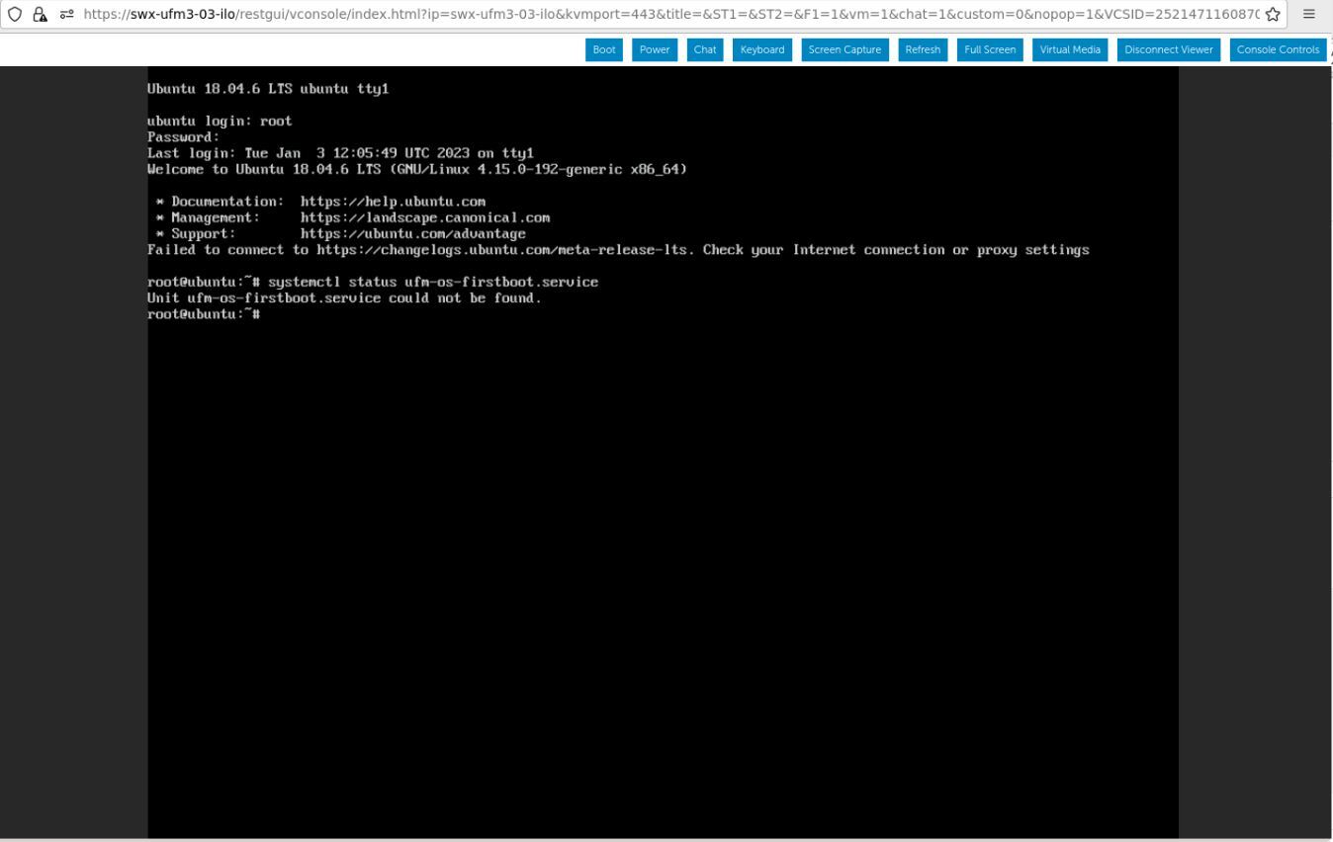Open the virtual Keyboard
This screenshot has height=842, width=1333.
(761, 49)
